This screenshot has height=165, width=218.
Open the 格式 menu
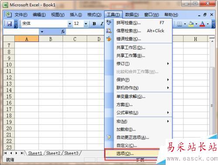click(94, 15)
